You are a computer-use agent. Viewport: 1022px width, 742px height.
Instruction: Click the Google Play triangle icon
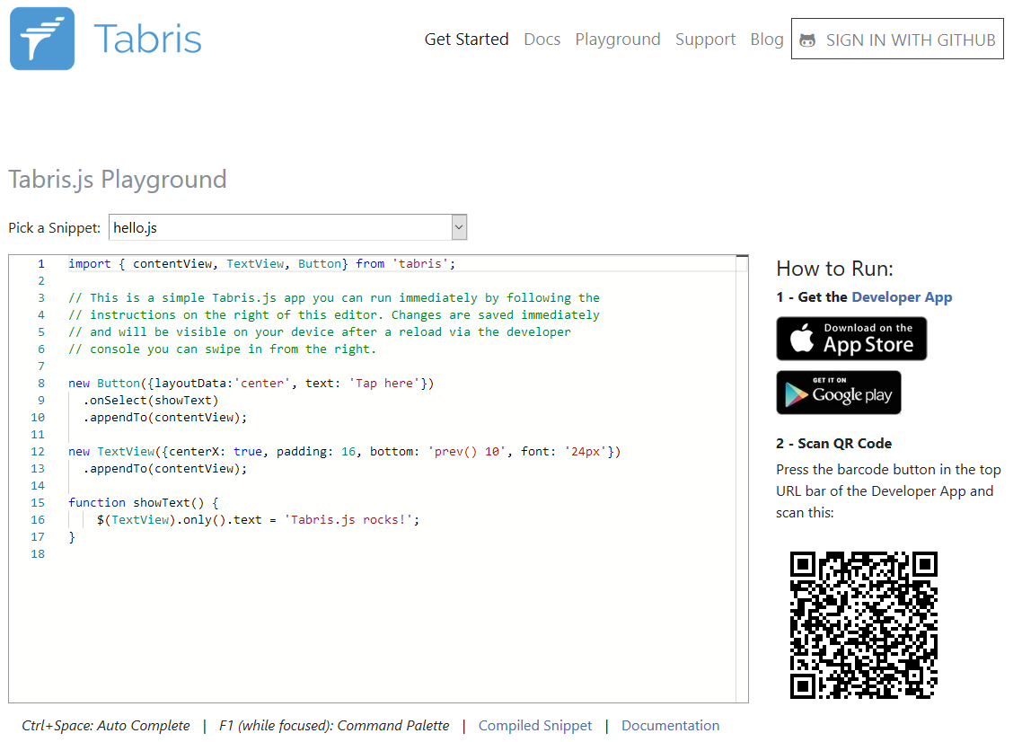[796, 394]
